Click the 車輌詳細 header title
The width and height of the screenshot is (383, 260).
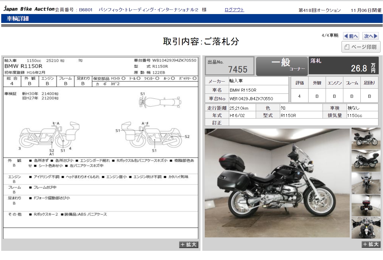(17, 19)
